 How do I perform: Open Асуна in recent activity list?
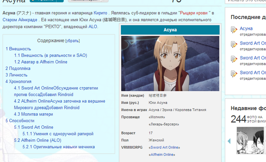click(x=246, y=29)
